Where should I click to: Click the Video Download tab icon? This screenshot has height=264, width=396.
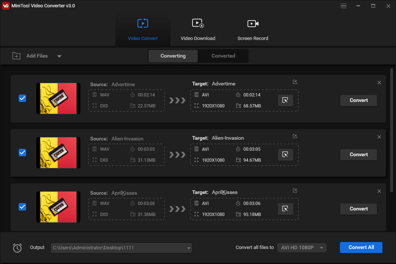pyautogui.click(x=198, y=23)
